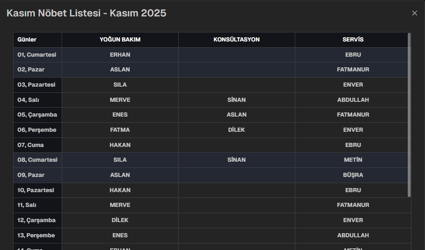Click ERHAN in the 01 Cumartesi row
Image resolution: width=425 pixels, height=250 pixels.
[x=120, y=55]
